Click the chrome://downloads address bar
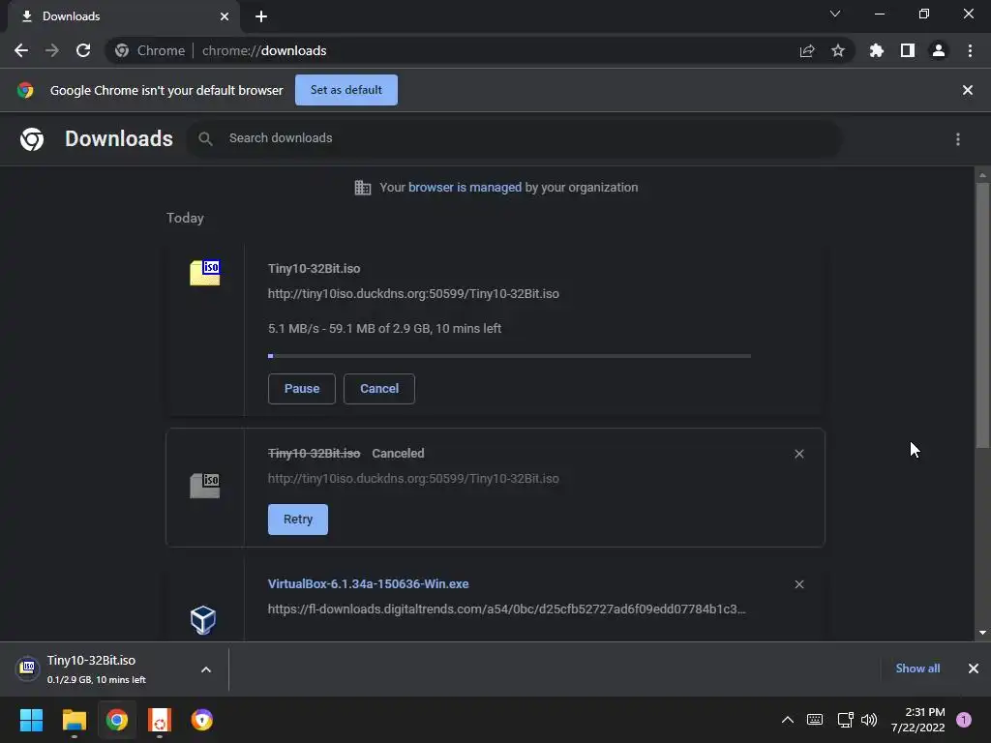Viewport: 991px width, 743px height. pos(480,50)
